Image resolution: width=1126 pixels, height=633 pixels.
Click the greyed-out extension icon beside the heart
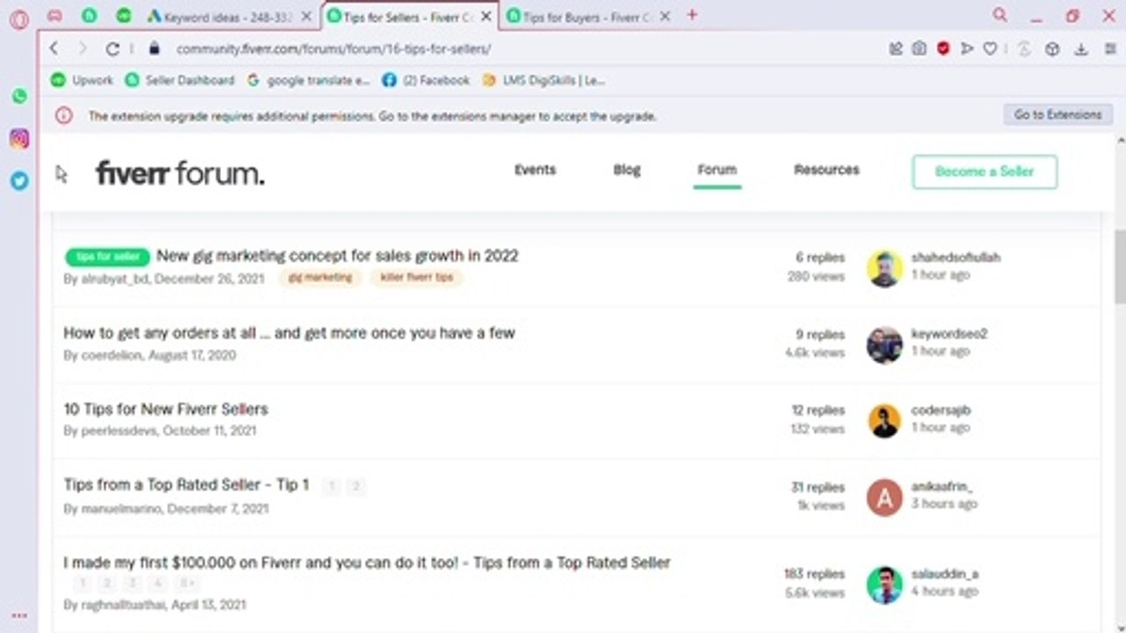tap(1023, 49)
